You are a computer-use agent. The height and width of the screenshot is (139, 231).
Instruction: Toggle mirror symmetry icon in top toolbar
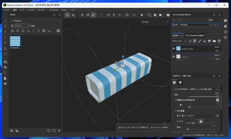coord(109,15)
